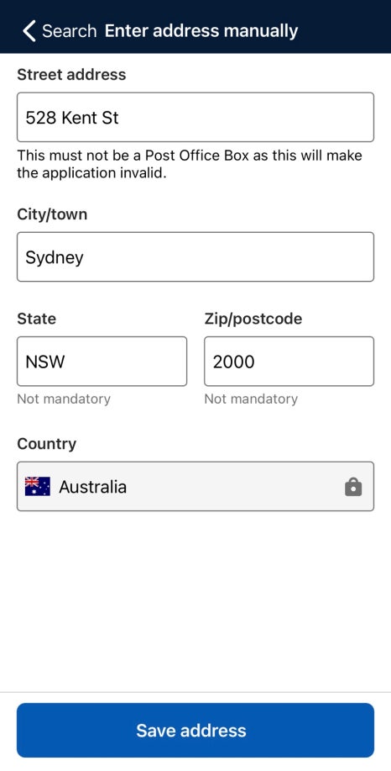
Task: Click the Street address label
Action: click(x=71, y=75)
